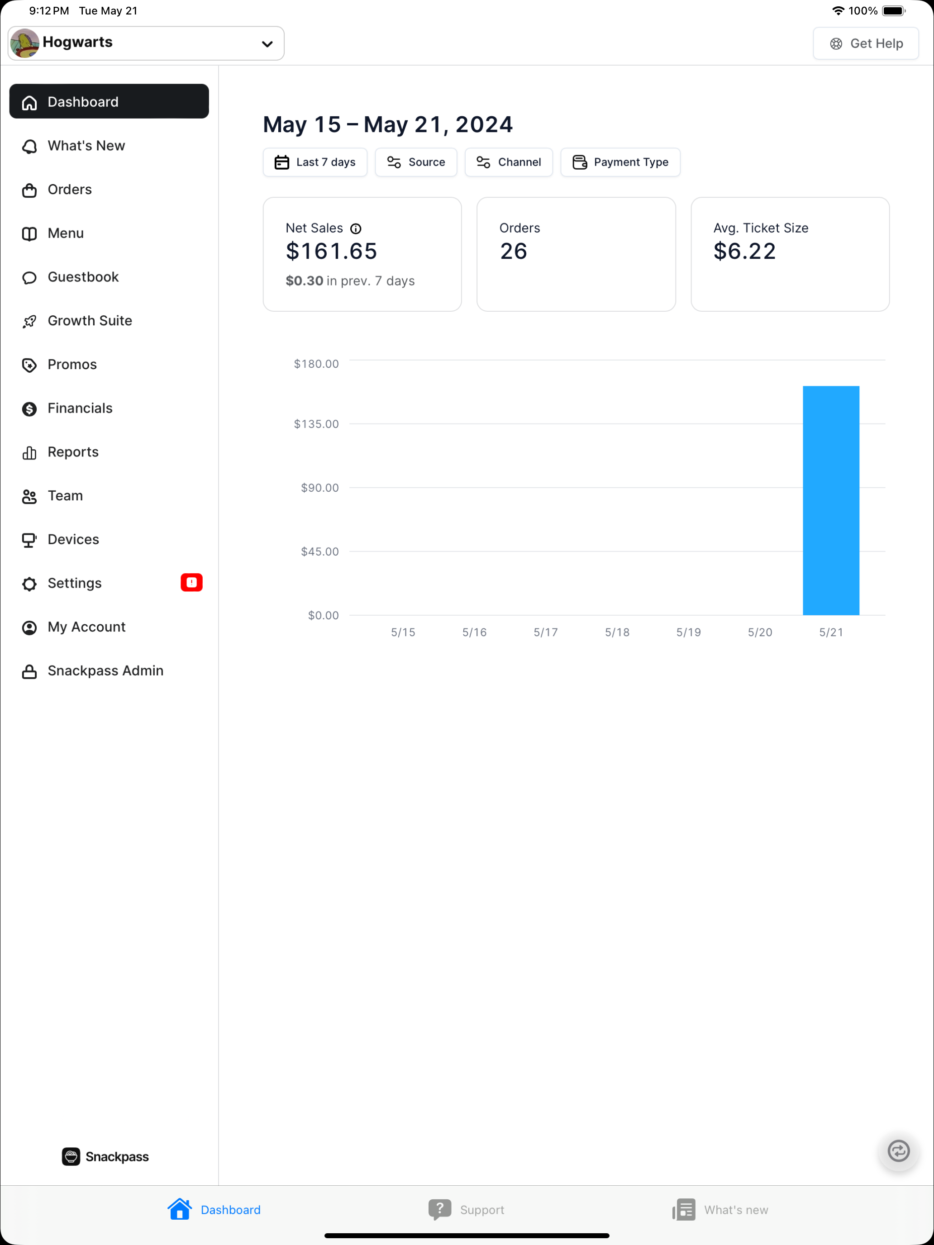Tap the Support question bubble icon
The width and height of the screenshot is (934, 1245).
(x=440, y=1210)
